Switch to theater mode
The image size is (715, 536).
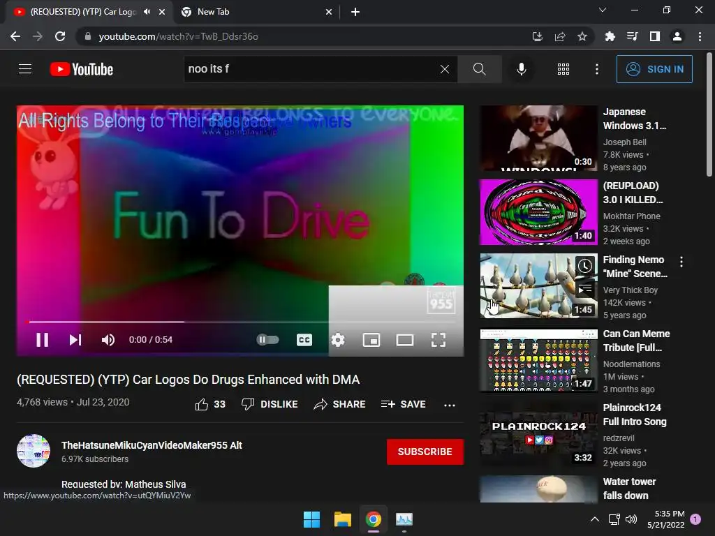(x=405, y=340)
